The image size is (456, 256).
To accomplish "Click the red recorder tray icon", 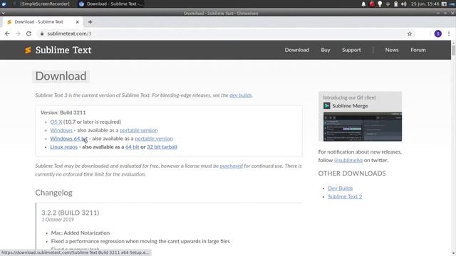I will (x=372, y=4).
